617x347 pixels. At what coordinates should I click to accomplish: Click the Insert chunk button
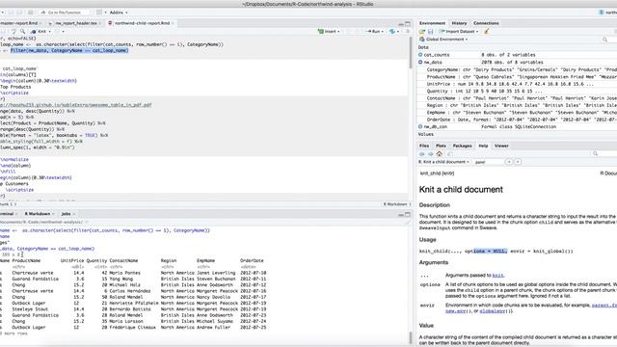click(328, 31)
